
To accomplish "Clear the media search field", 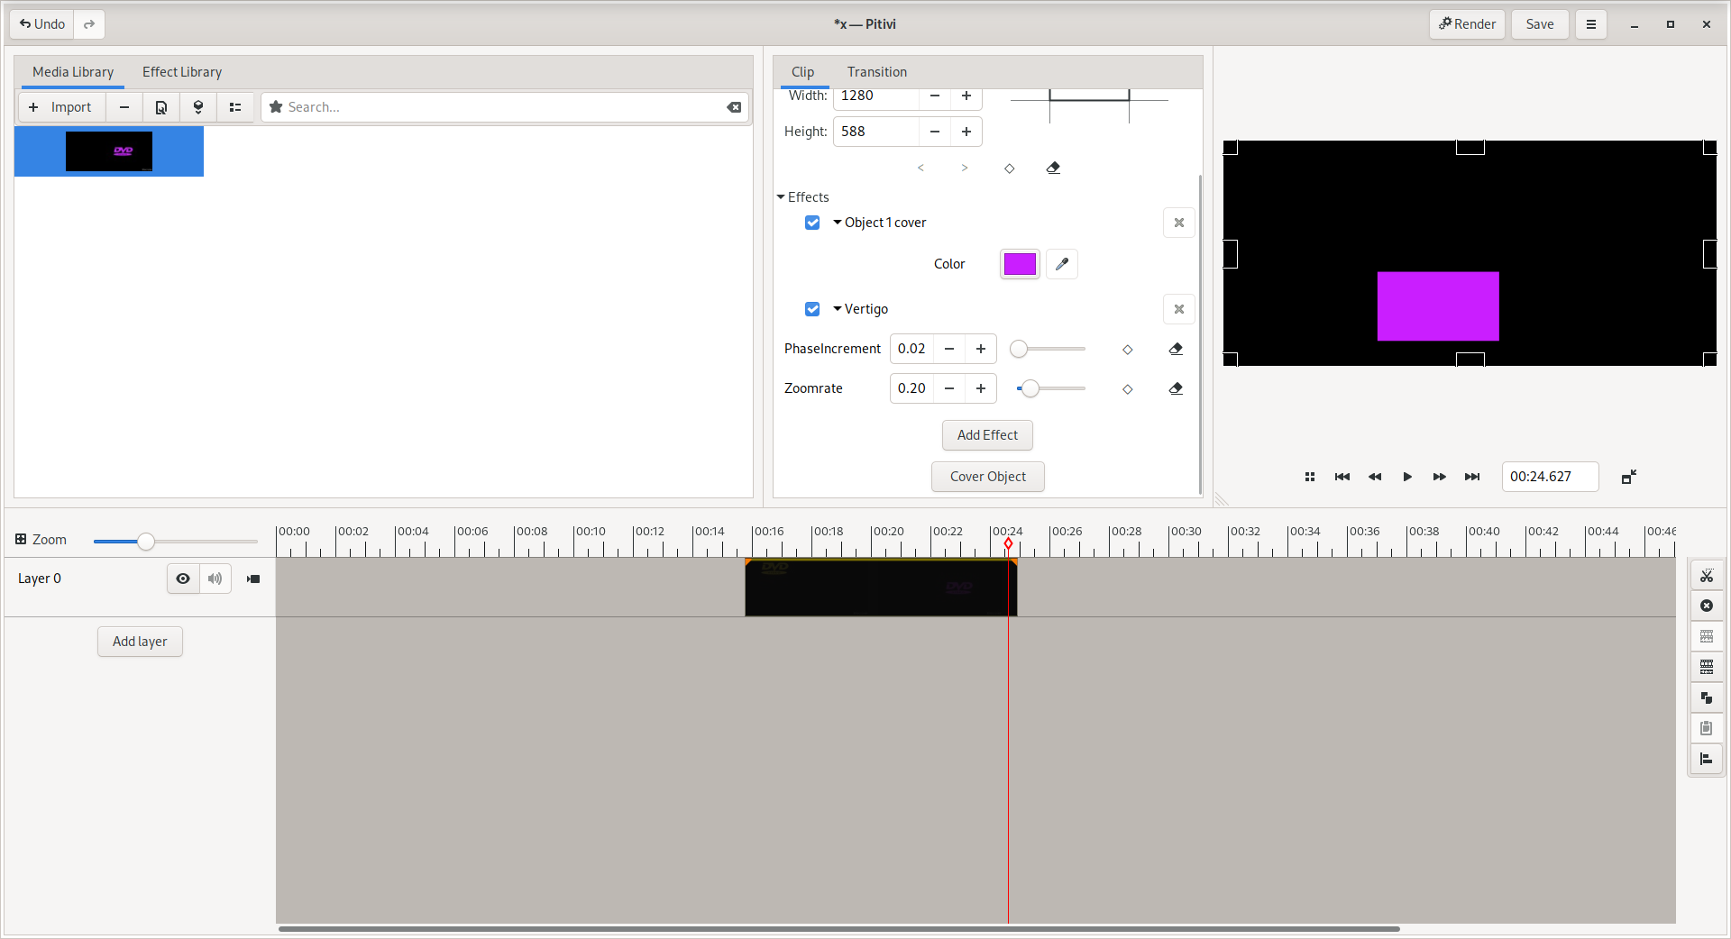I will [x=734, y=107].
